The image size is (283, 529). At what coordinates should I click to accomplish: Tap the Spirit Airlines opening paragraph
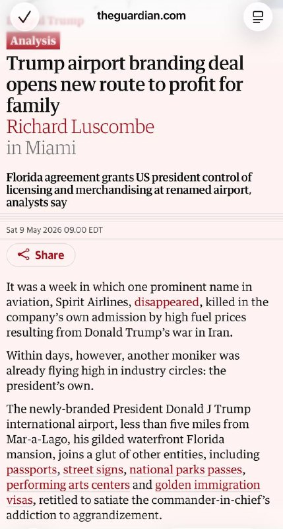point(137,309)
